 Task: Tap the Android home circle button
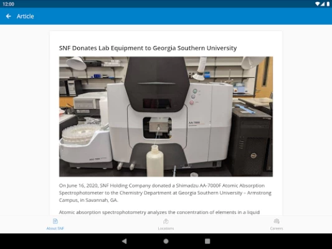pos(166,241)
